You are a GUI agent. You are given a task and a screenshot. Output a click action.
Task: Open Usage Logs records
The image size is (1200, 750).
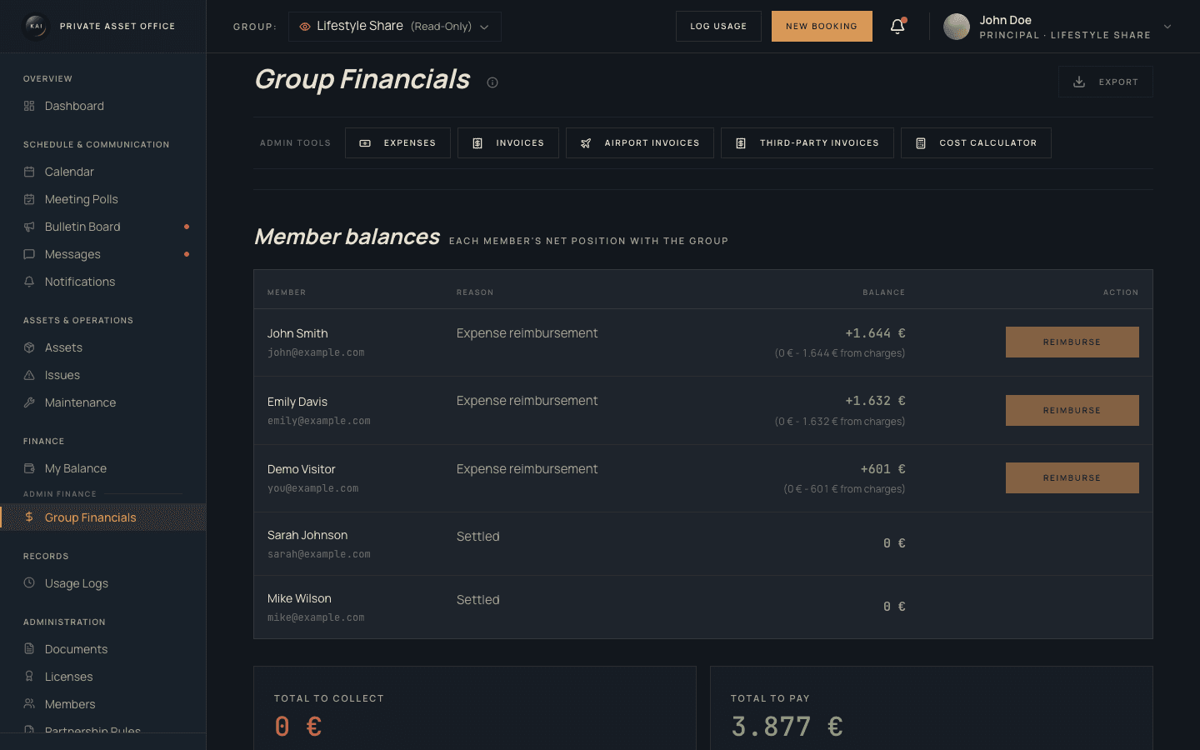(x=103, y=583)
